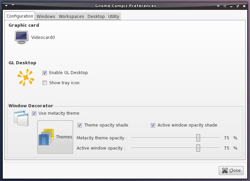Open the Themes button
Image resolution: width=250 pixels, height=181 pixels.
[55, 137]
